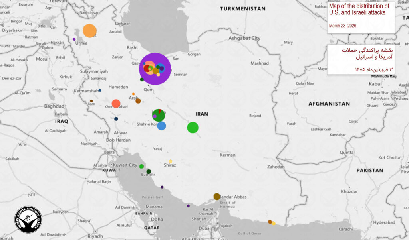The width and height of the screenshot is (409, 240).
Task: Click the AFGHANISTAN country label
Action: pyautogui.click(x=329, y=104)
